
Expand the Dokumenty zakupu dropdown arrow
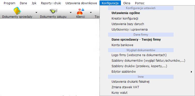[x=71, y=12]
